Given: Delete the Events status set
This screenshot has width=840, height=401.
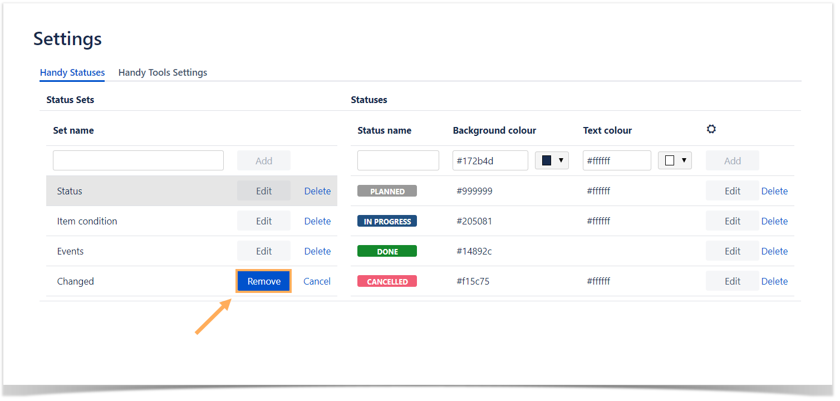Looking at the screenshot, I should pyautogui.click(x=317, y=251).
